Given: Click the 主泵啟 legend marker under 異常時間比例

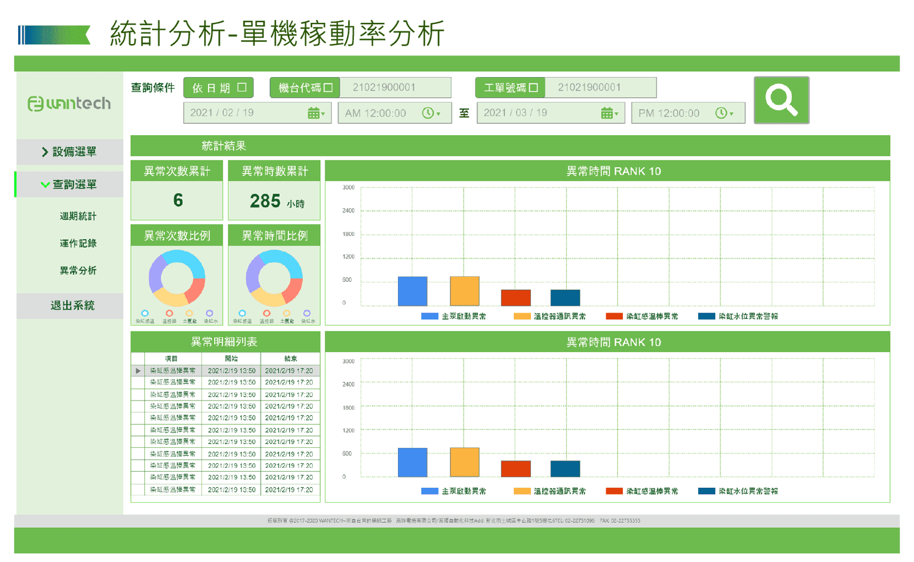Looking at the screenshot, I should pos(287,313).
